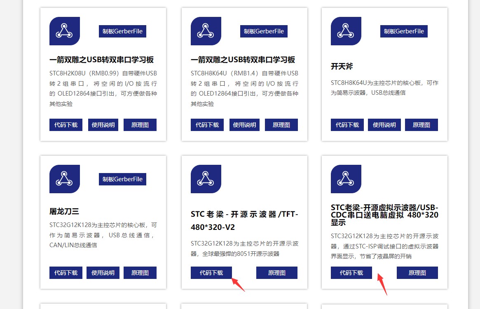Click the 开天斧 title
Viewport: 480px width, 309px height.
coord(342,66)
